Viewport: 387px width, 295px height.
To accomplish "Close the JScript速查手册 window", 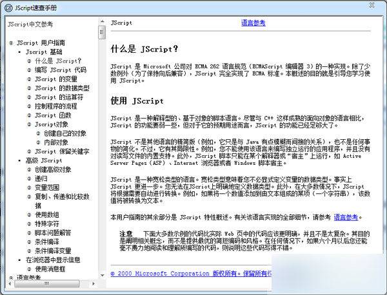I will click(x=372, y=5).
